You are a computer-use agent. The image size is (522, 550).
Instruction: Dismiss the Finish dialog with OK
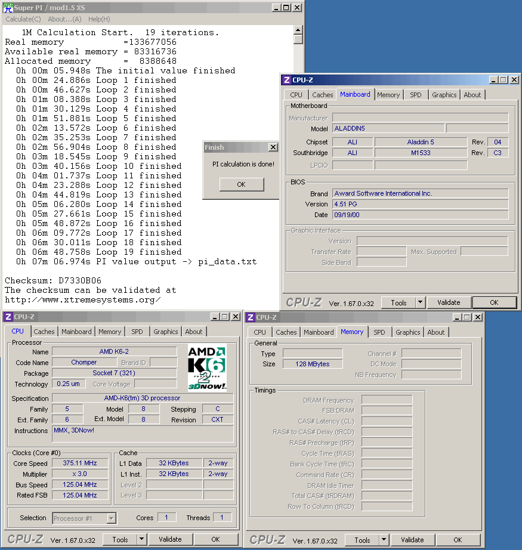(242, 184)
